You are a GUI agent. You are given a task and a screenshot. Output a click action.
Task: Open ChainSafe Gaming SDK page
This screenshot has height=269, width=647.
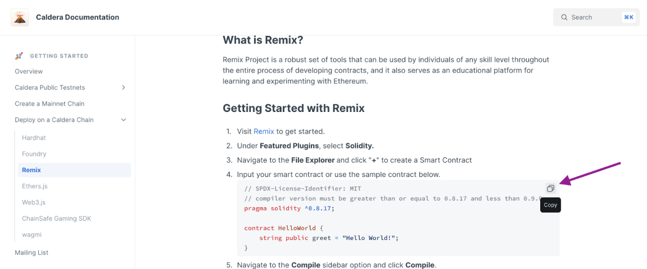click(x=57, y=218)
